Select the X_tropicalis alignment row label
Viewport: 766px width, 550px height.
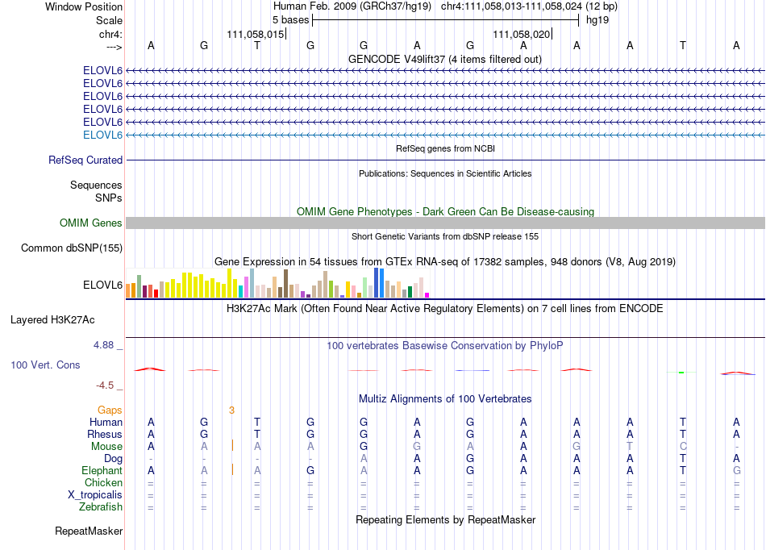(x=95, y=495)
